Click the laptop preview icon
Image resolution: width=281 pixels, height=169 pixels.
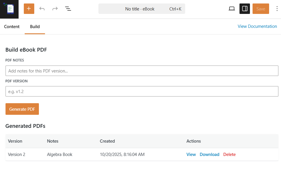pyautogui.click(x=232, y=9)
